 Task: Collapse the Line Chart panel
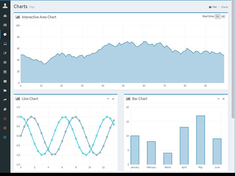108,99
